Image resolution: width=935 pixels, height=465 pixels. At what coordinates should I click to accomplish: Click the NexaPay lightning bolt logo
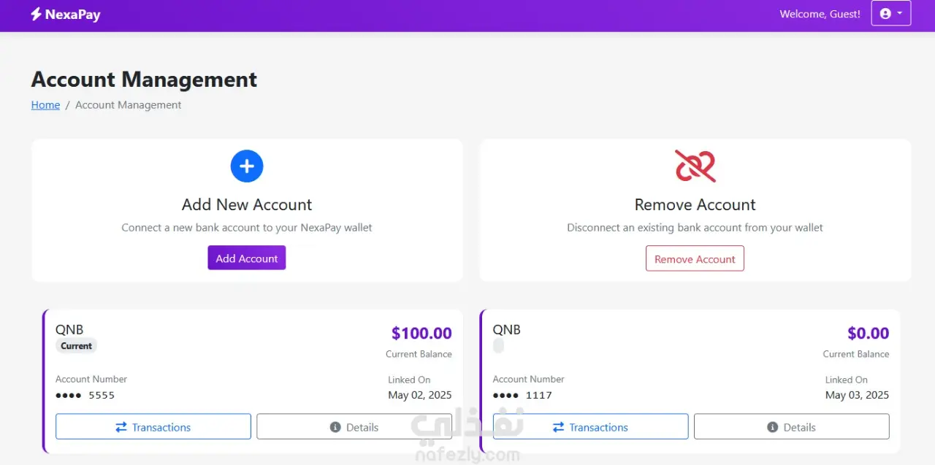point(36,14)
